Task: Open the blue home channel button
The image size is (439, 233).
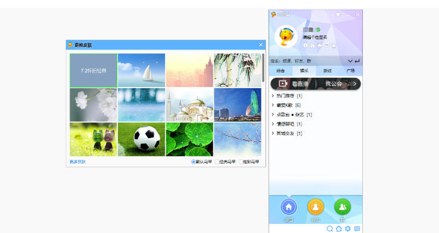Action: point(288,207)
